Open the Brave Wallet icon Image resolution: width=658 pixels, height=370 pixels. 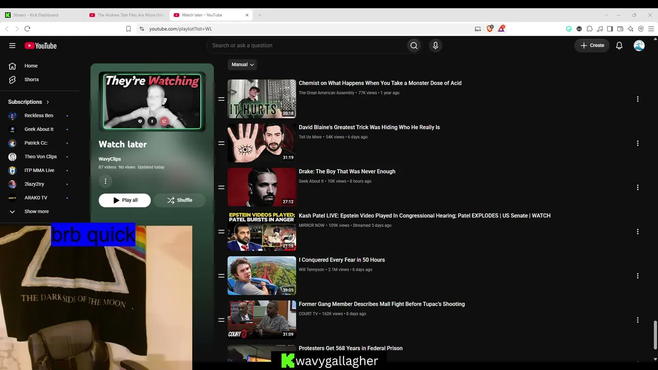(620, 29)
